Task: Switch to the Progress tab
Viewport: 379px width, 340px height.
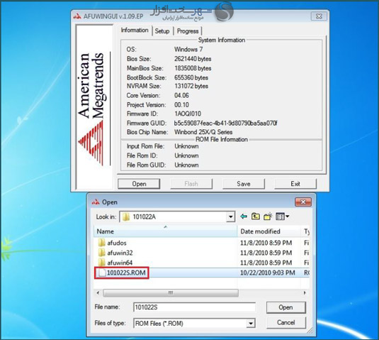Action: [188, 31]
